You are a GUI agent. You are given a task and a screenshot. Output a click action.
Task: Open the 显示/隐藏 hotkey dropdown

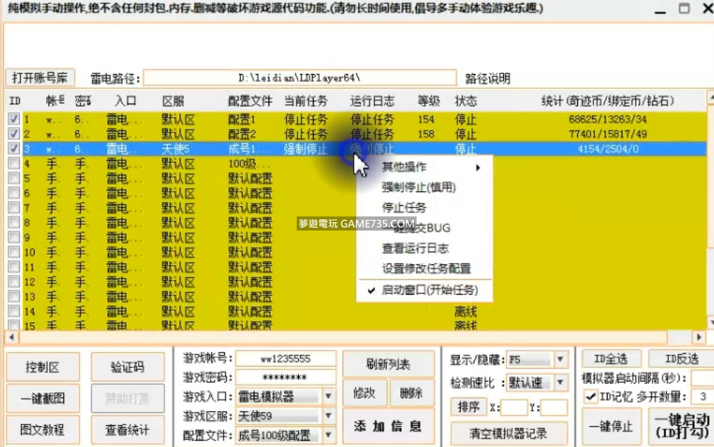point(560,360)
